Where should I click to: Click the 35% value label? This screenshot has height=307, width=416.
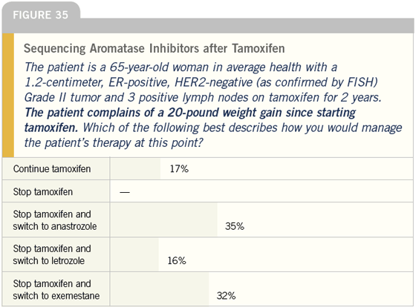[x=235, y=226]
